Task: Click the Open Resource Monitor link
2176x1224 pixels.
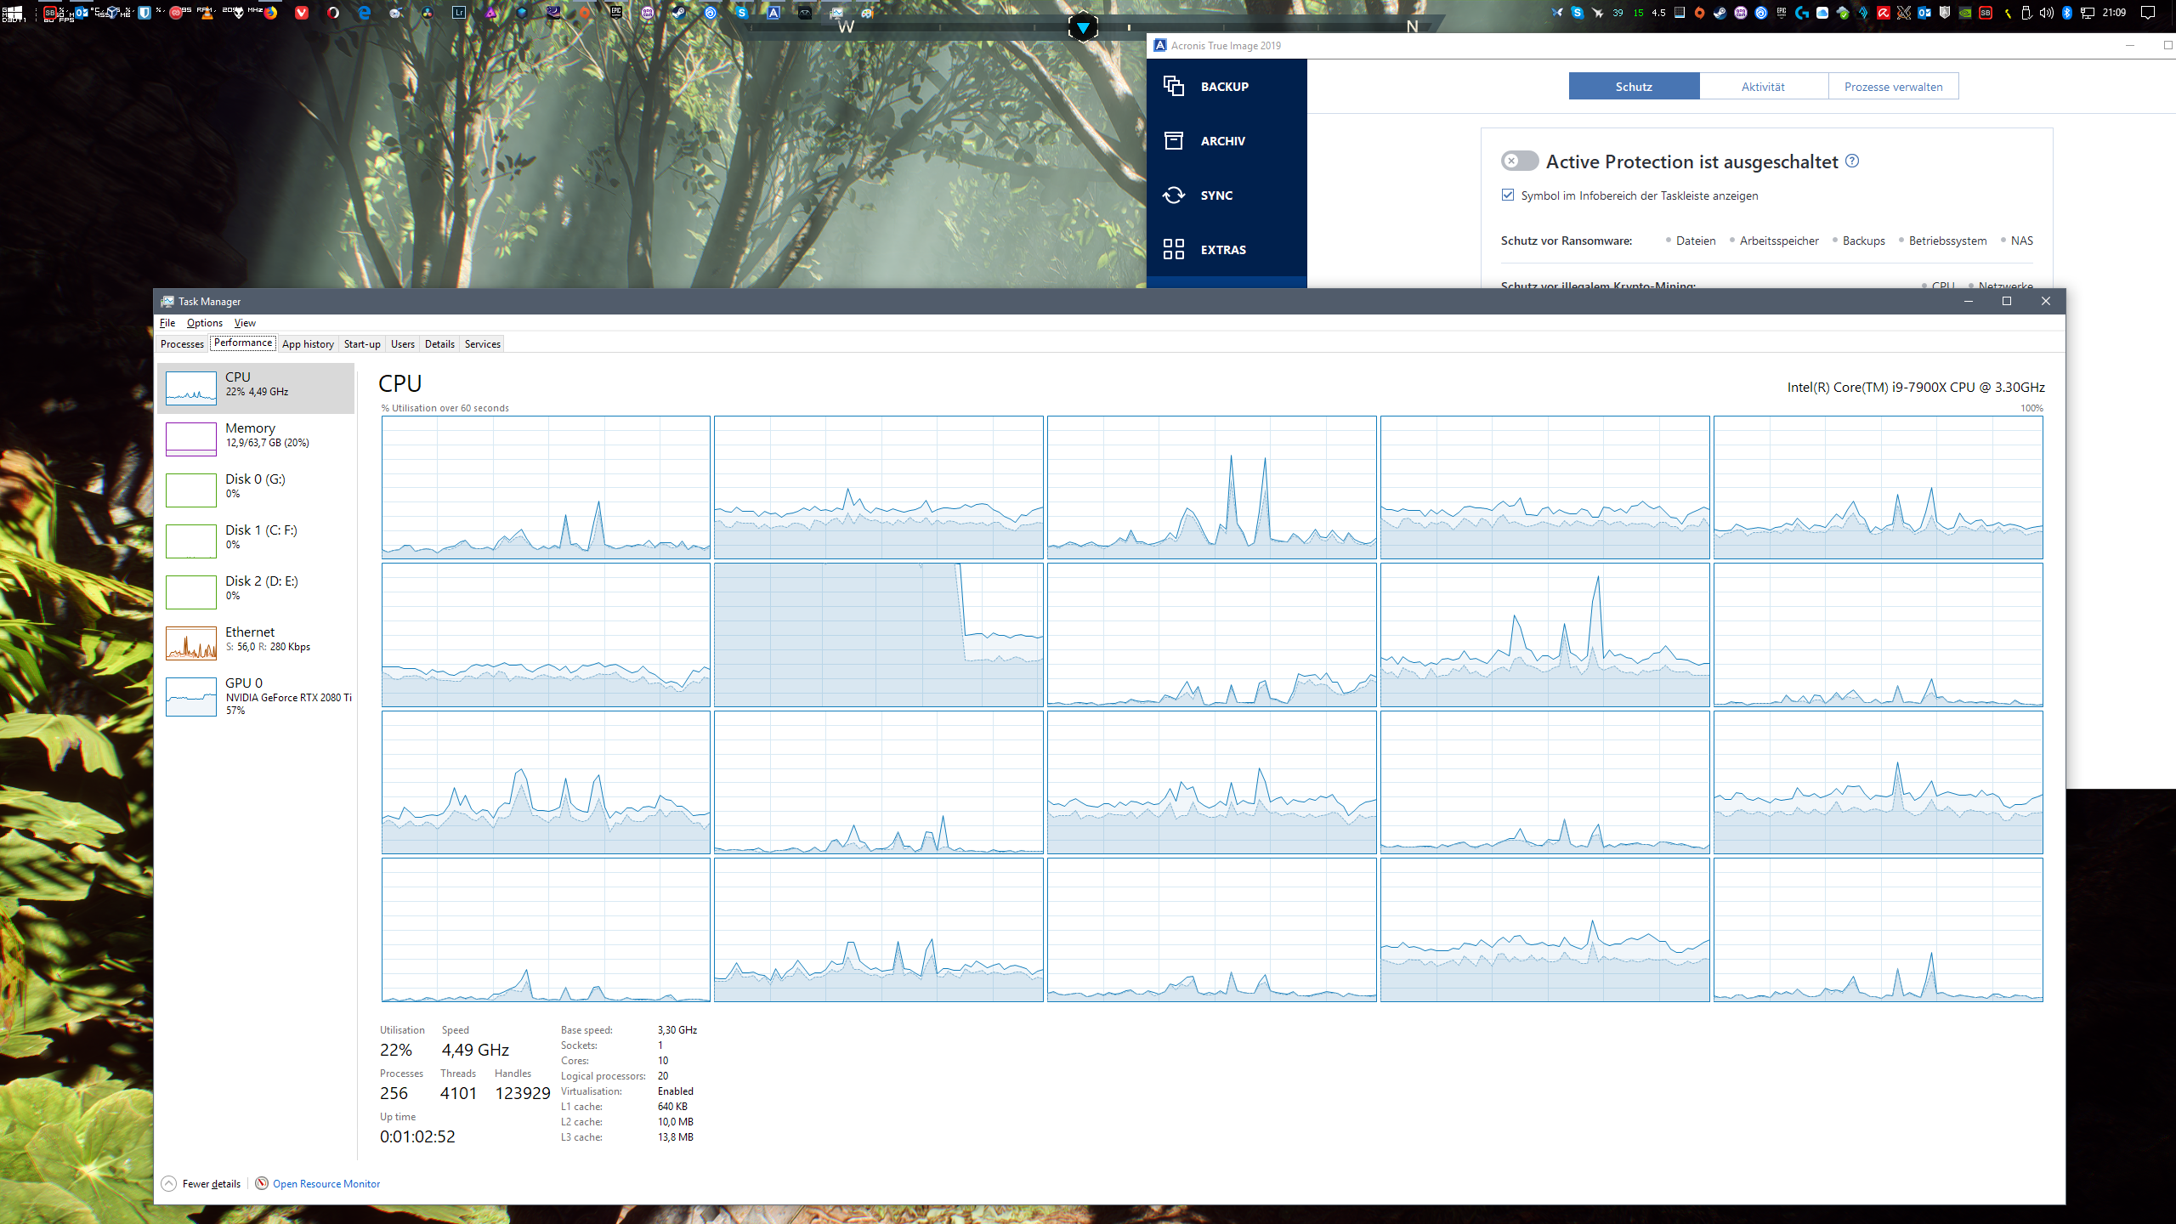Action: [x=326, y=1183]
